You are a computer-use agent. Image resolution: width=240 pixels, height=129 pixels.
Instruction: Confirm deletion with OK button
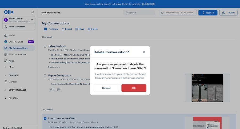134,88
